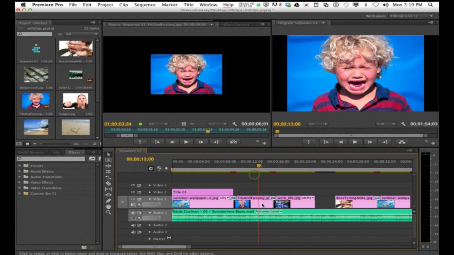This screenshot has width=454, height=255.
Task: Toggle V source patching on Video 1
Action: (x=122, y=202)
